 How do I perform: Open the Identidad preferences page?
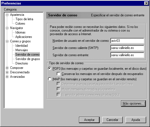click(21, 46)
